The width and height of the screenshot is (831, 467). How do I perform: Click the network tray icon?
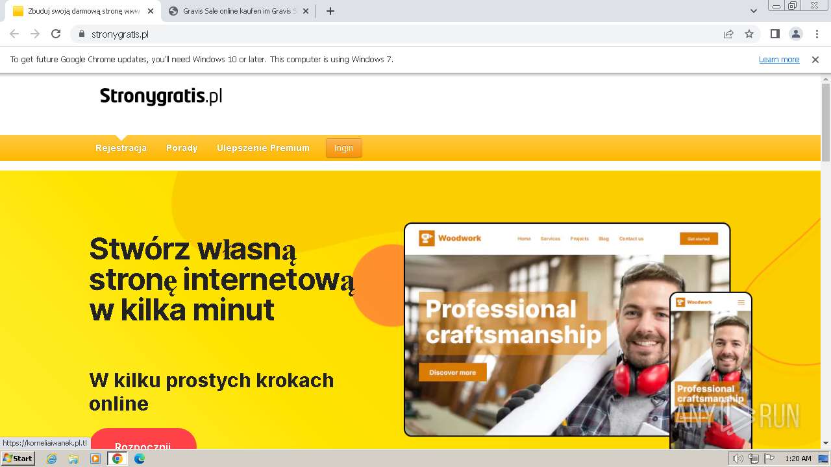753,459
